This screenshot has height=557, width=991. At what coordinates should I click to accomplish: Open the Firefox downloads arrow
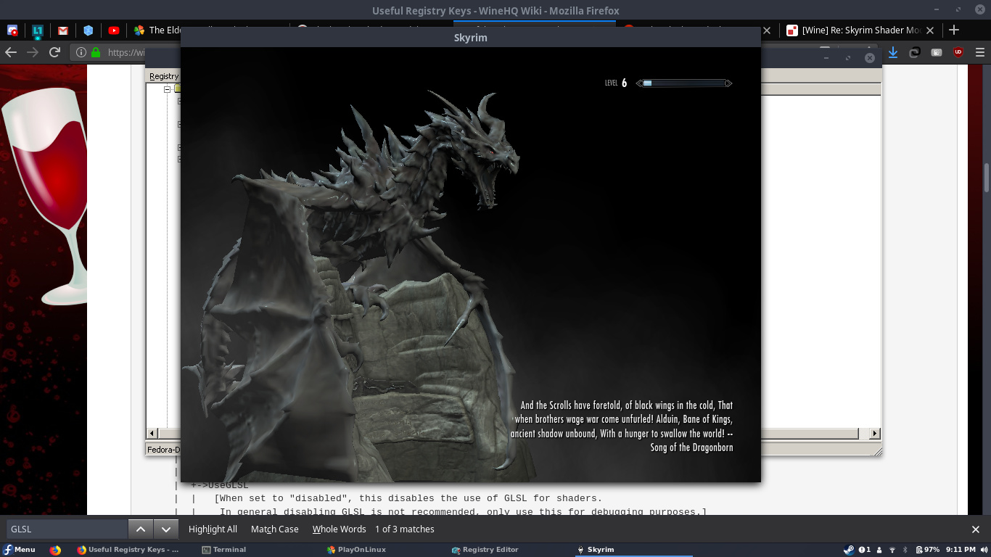893,52
